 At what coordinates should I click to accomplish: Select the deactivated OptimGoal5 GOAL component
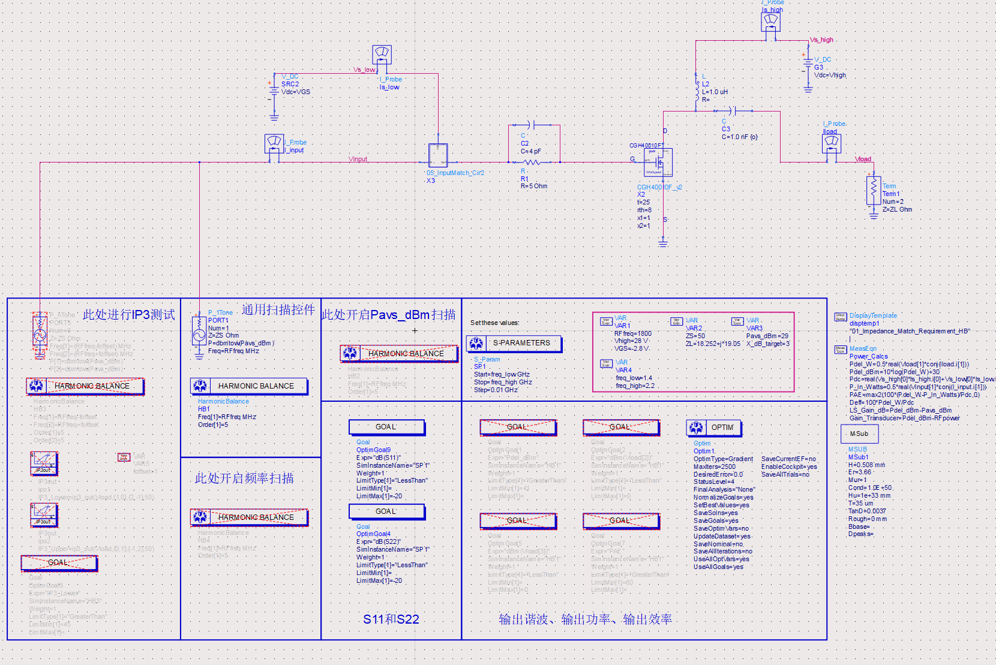(x=518, y=521)
